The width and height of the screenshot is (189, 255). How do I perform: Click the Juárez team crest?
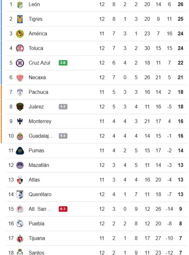(x=20, y=107)
